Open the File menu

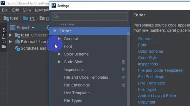(5, 10)
